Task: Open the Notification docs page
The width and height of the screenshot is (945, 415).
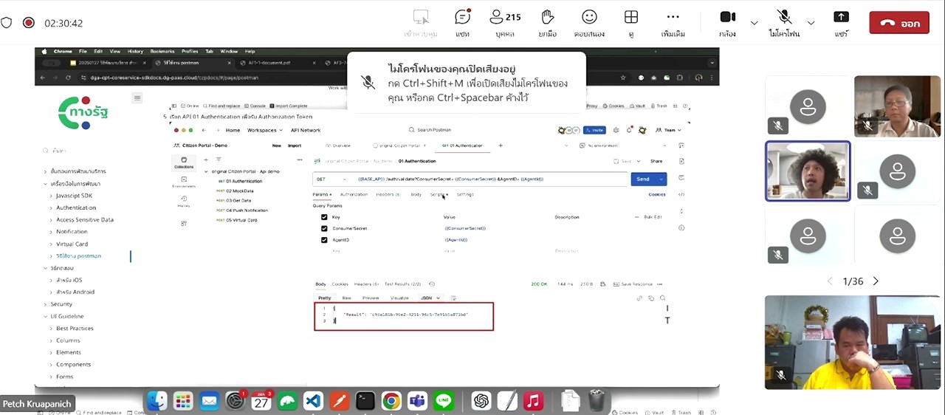Action: coord(72,232)
